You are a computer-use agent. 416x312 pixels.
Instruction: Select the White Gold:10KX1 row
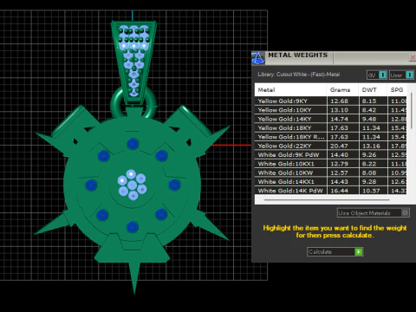click(x=330, y=164)
